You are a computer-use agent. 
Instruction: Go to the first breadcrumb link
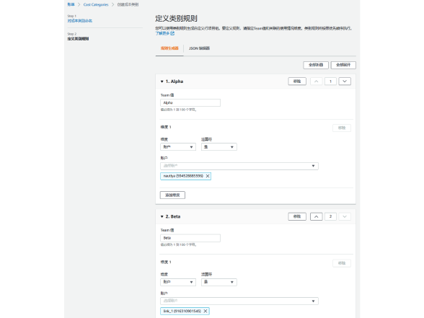(71, 4)
